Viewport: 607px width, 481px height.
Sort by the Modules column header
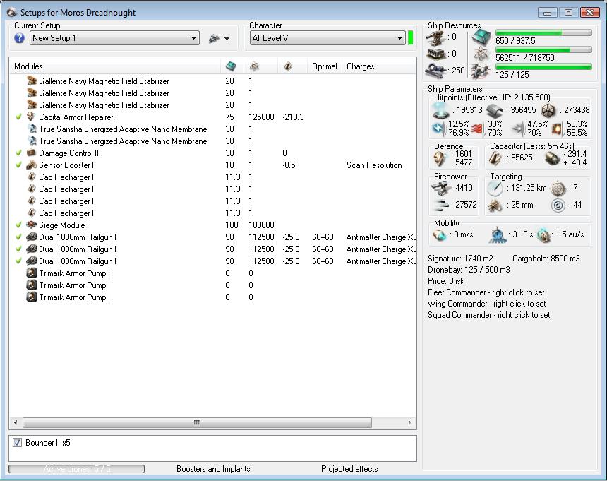point(114,66)
